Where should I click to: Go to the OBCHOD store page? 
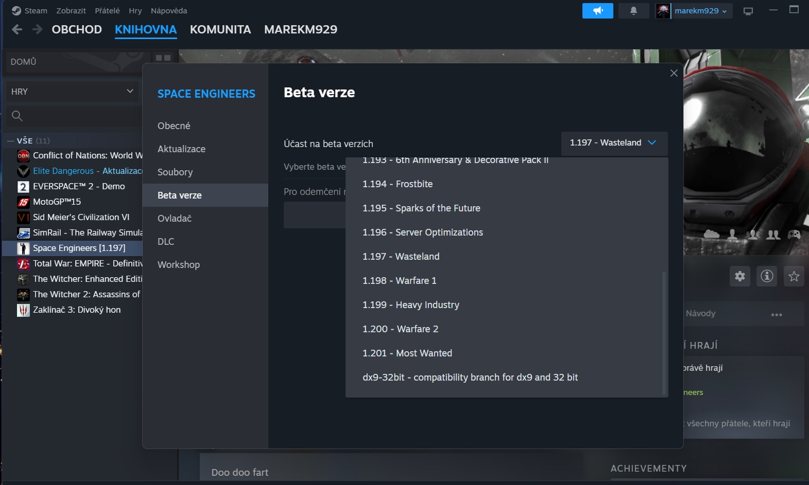coord(77,30)
